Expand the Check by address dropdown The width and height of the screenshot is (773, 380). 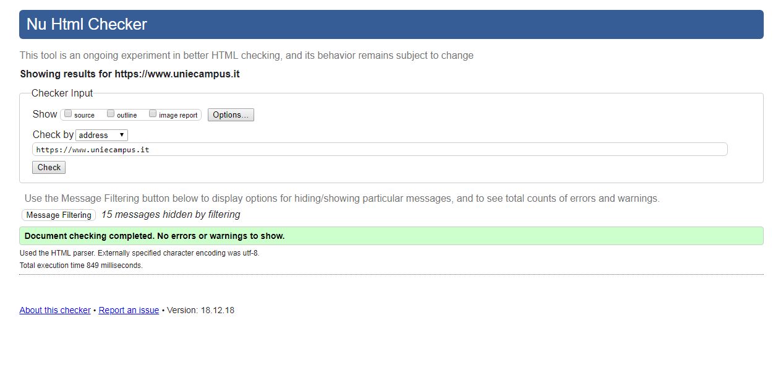coord(102,135)
